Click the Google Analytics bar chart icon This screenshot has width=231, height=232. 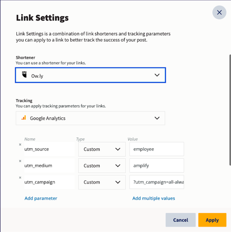[24, 117]
